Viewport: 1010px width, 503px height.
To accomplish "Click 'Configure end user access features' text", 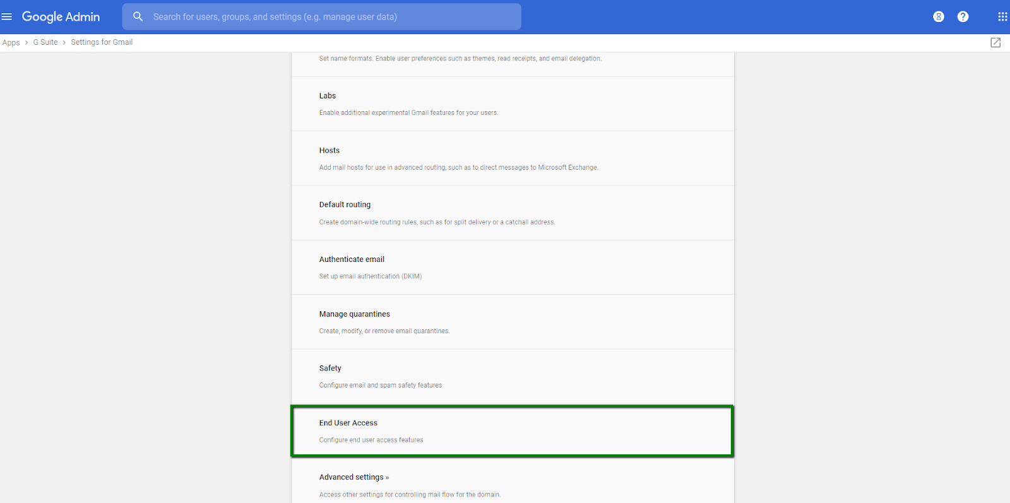I will (371, 440).
